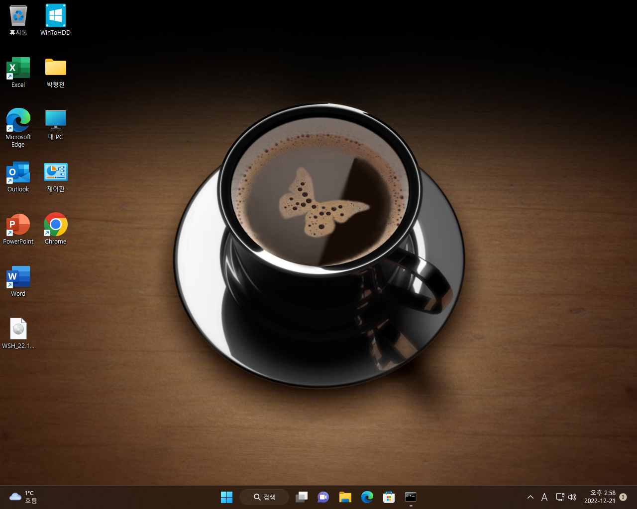
Task: Open Microsoft Store from the taskbar
Action: (x=389, y=497)
